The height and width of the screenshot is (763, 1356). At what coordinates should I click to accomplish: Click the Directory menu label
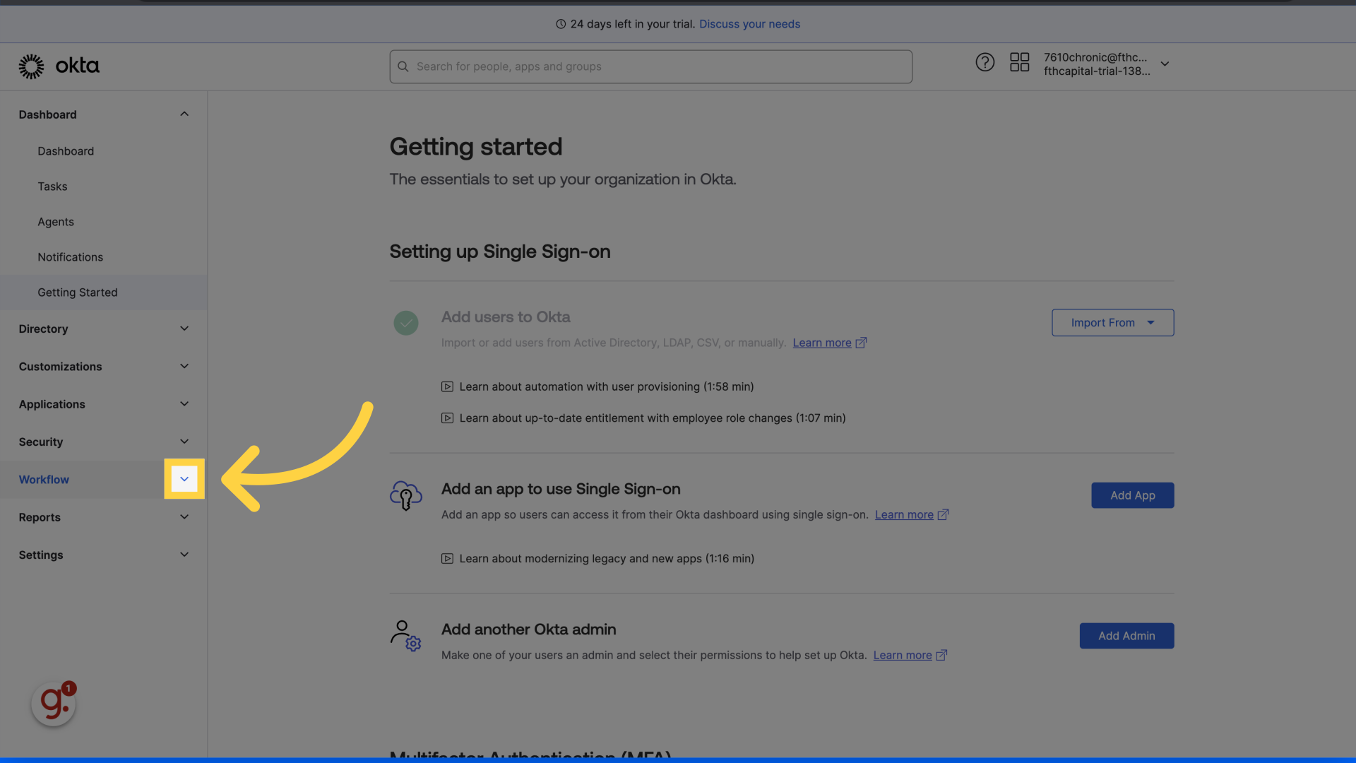[x=43, y=329]
